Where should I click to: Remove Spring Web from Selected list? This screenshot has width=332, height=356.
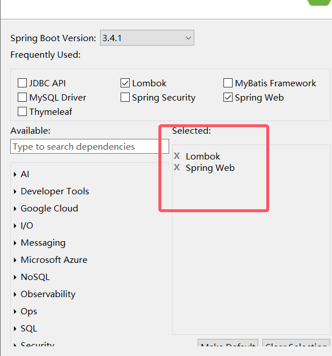(177, 167)
